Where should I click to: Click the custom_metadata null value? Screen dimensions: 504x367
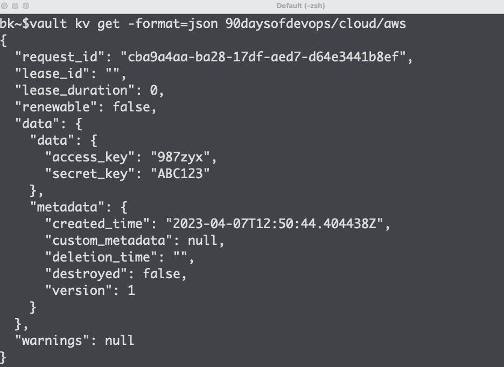[202, 241]
